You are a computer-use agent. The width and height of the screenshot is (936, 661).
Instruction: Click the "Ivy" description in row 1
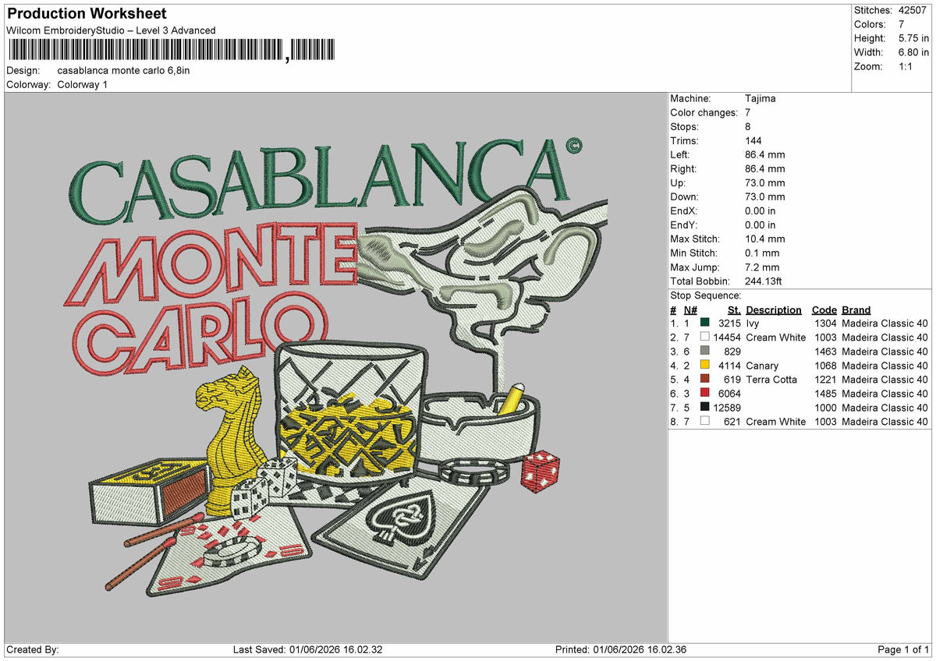coord(752,323)
